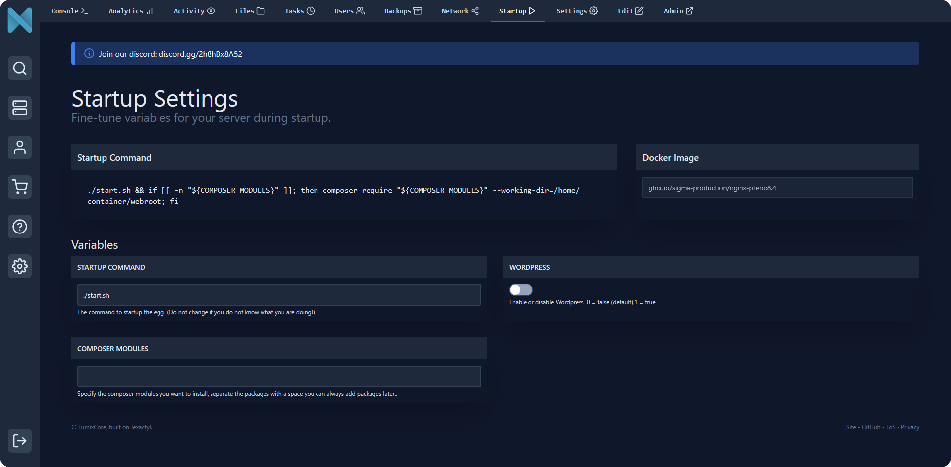This screenshot has width=951, height=467.
Task: Click the GitHub footer link
Action: pyautogui.click(x=871, y=427)
